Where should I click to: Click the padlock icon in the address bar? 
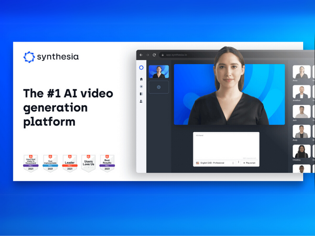(x=163, y=55)
